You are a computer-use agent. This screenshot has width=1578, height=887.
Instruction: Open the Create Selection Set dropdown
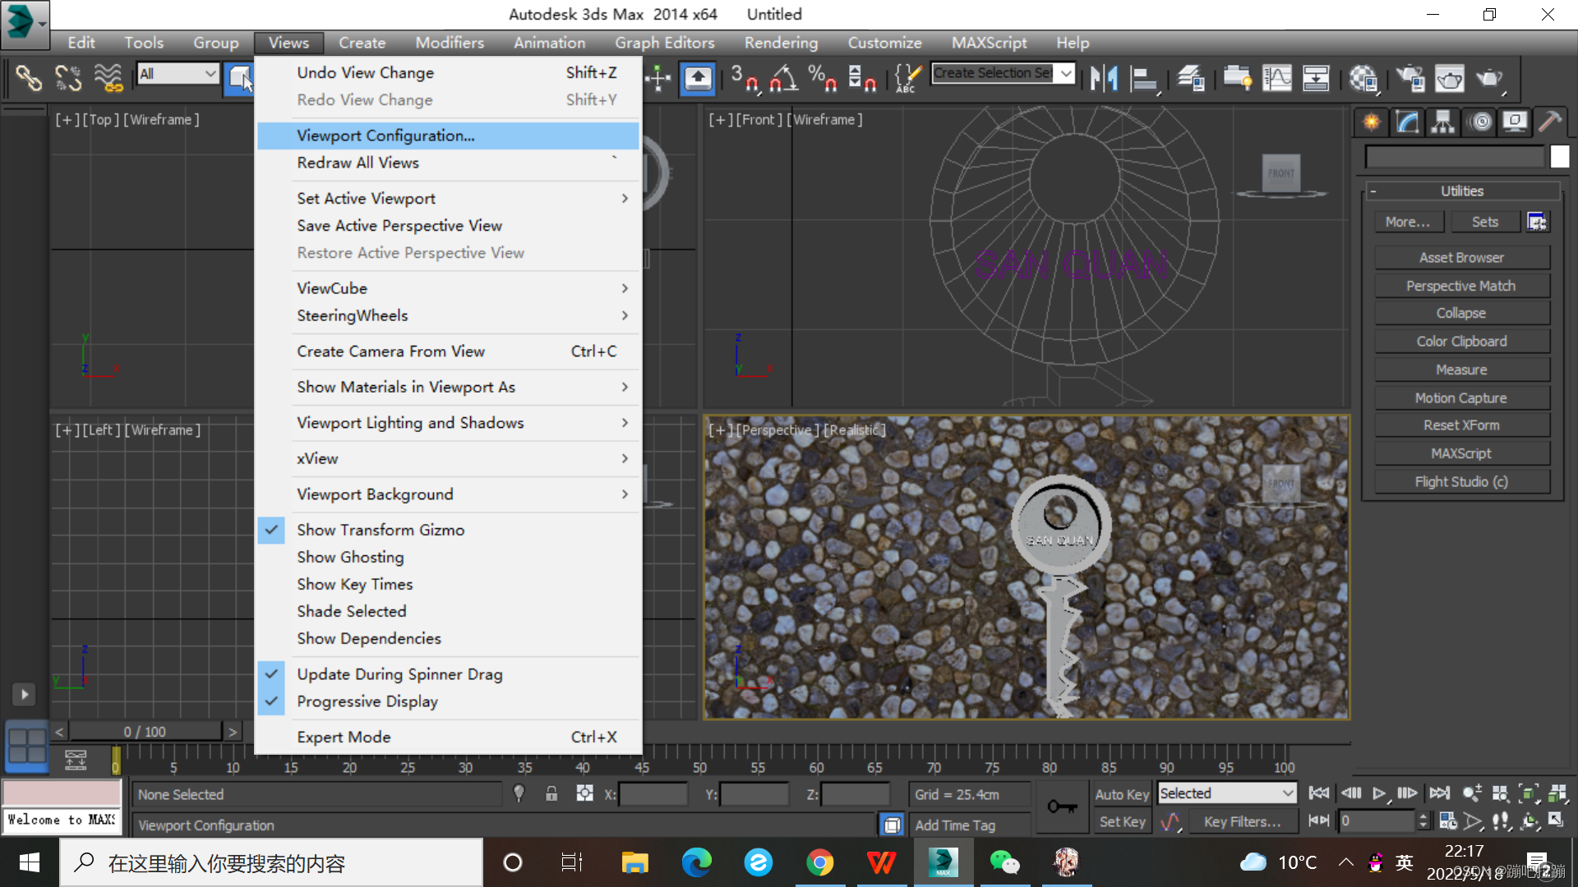coord(1066,73)
